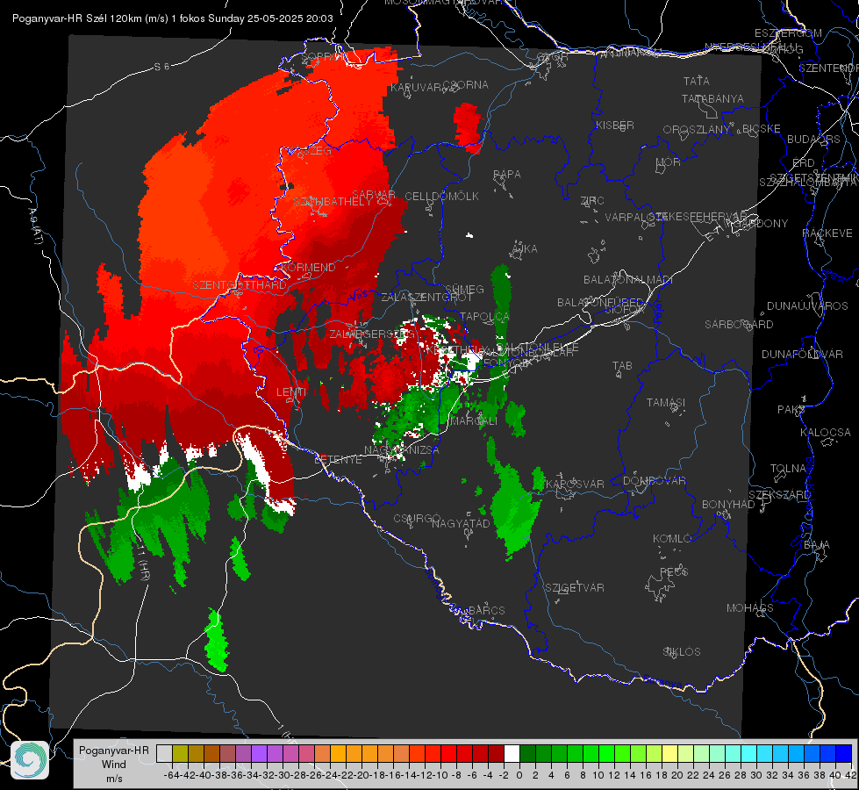Click the PAPA city label
Viewport: 859px width, 790px height.
507,175
